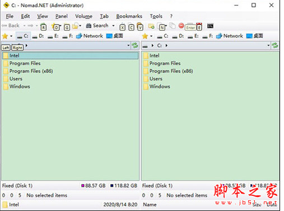The image size is (284, 211).
Task: Select the E: drive in the right drive bar
Action: (193, 36)
